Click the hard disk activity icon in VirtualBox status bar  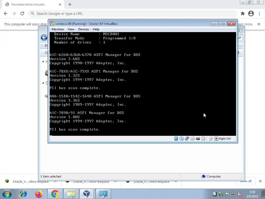tap(176, 139)
